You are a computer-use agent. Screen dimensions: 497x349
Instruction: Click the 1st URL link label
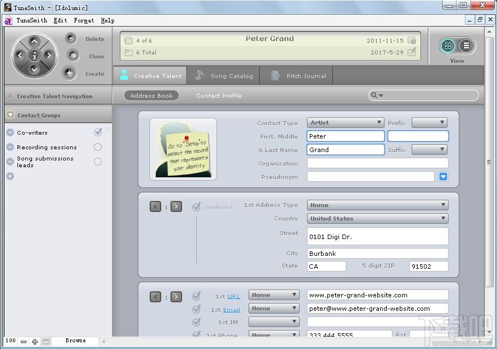(x=234, y=296)
